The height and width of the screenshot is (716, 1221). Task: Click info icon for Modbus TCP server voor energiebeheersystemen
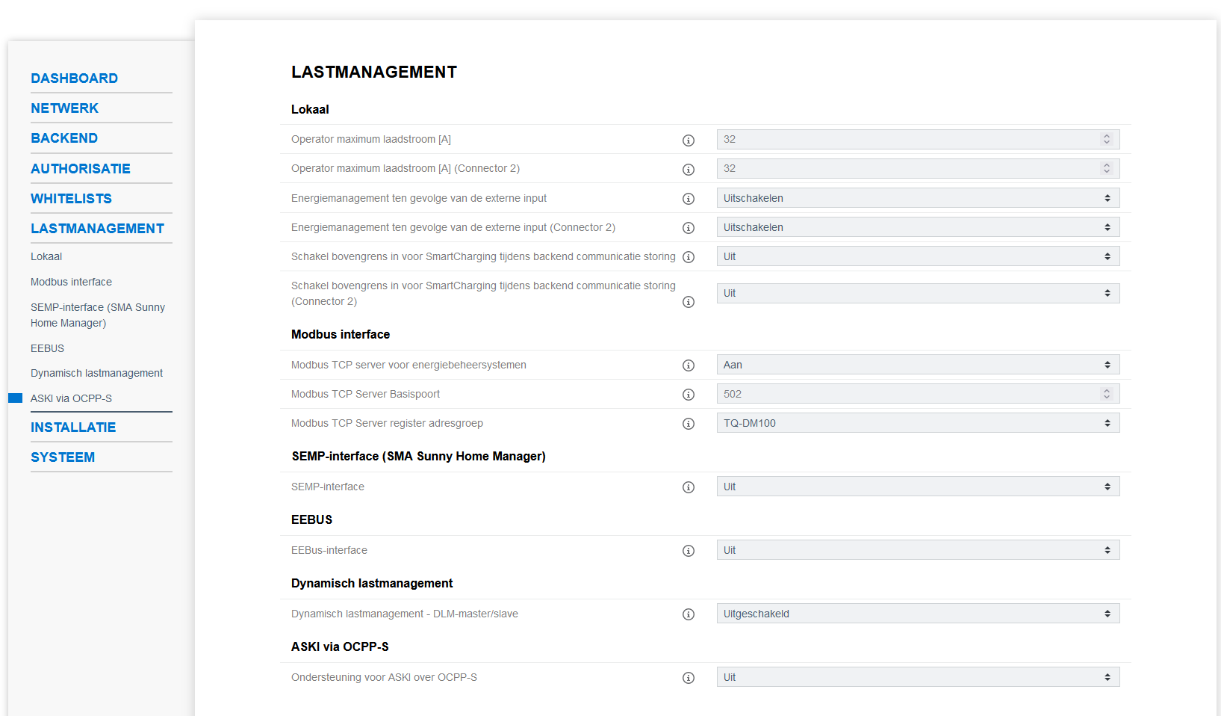point(689,365)
